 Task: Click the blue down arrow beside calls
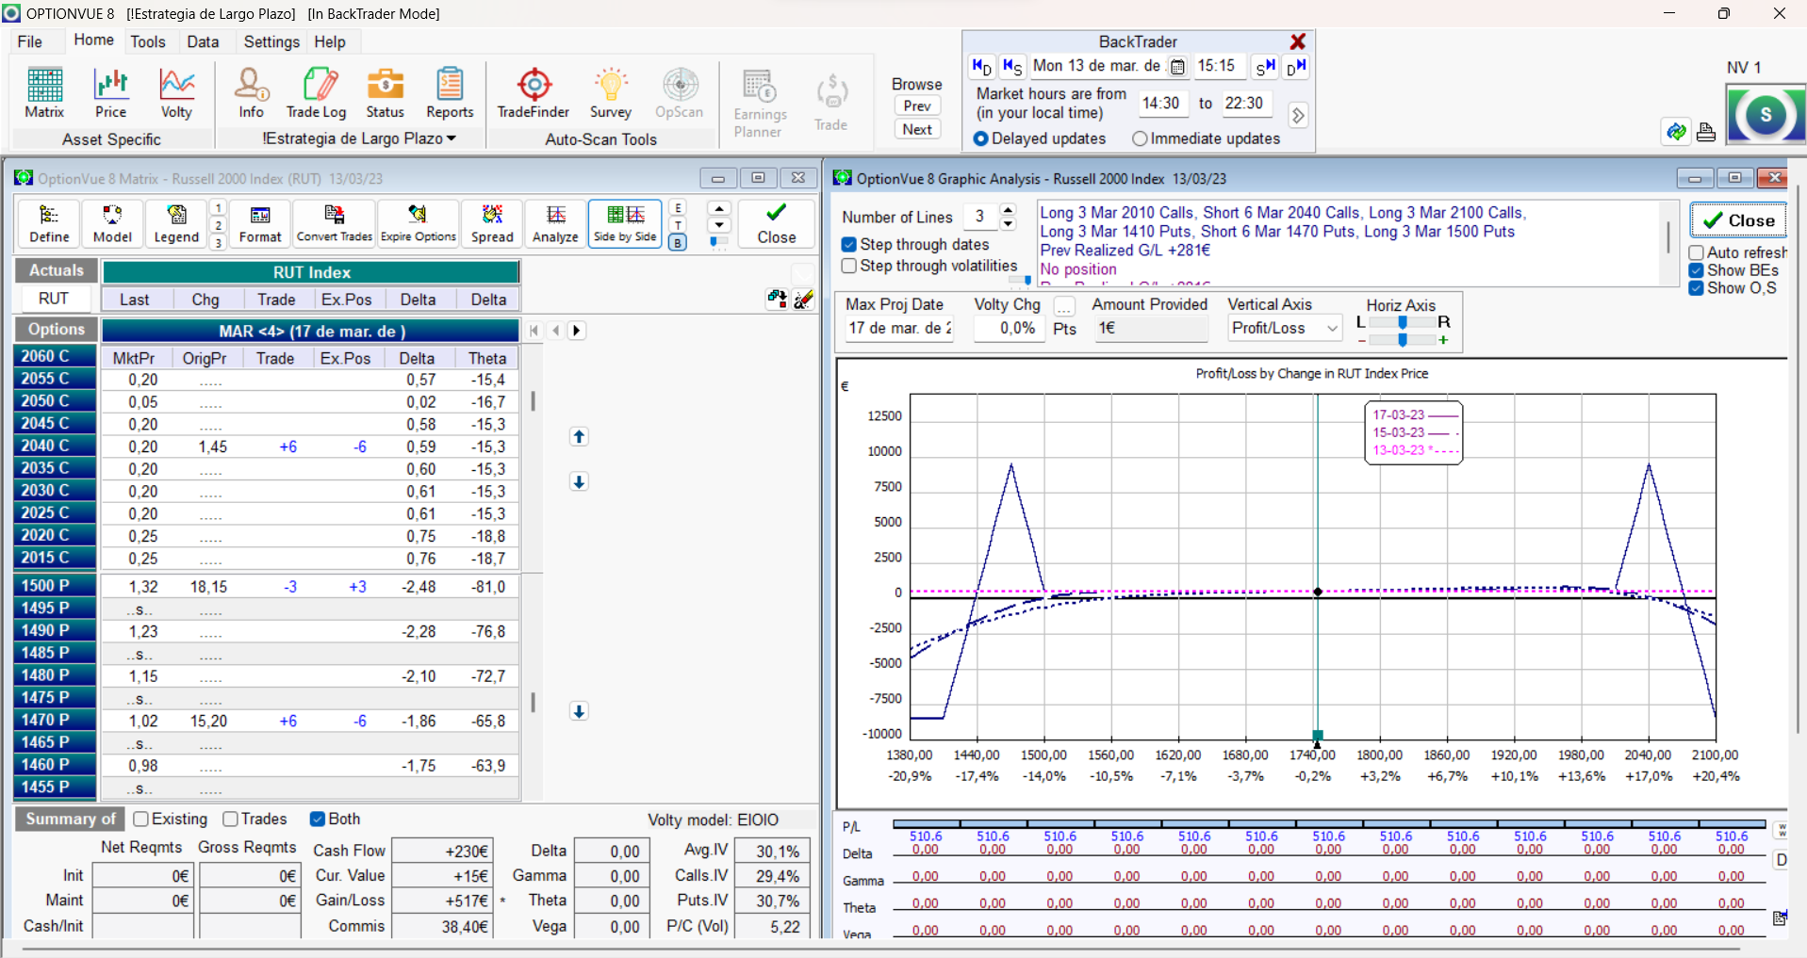pyautogui.click(x=579, y=482)
